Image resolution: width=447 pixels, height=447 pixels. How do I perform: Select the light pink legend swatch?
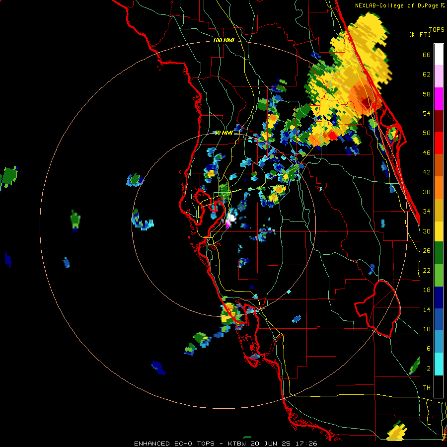pyautogui.click(x=439, y=76)
